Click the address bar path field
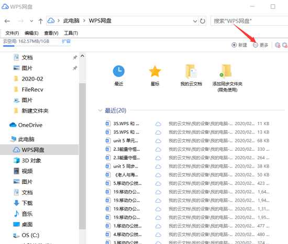The height and width of the screenshot is (244, 288). click(123, 21)
